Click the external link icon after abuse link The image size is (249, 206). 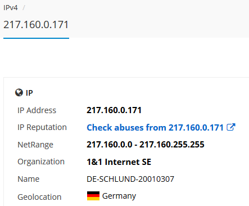point(231,127)
